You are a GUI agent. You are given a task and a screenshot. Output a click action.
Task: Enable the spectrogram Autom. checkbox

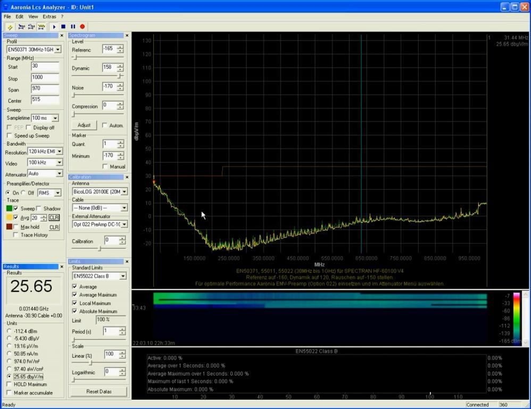tap(105, 125)
